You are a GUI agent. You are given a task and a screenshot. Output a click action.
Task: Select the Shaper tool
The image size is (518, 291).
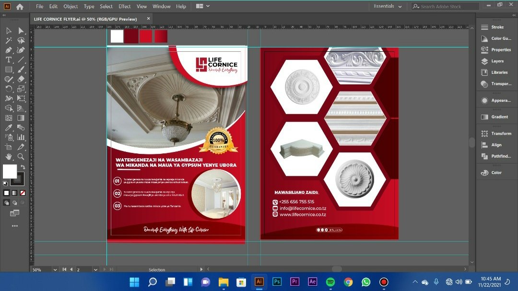[x=9, y=79]
